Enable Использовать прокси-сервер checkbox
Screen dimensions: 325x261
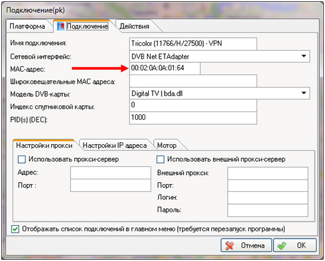click(x=22, y=159)
